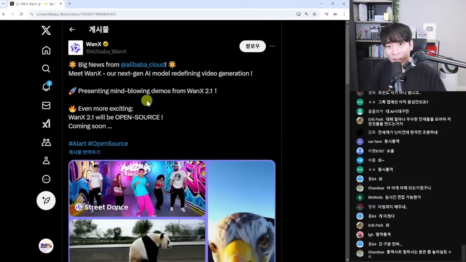Click the @Alibaba_WanX handle
Viewport: 466px width, 262px height.
click(x=106, y=51)
